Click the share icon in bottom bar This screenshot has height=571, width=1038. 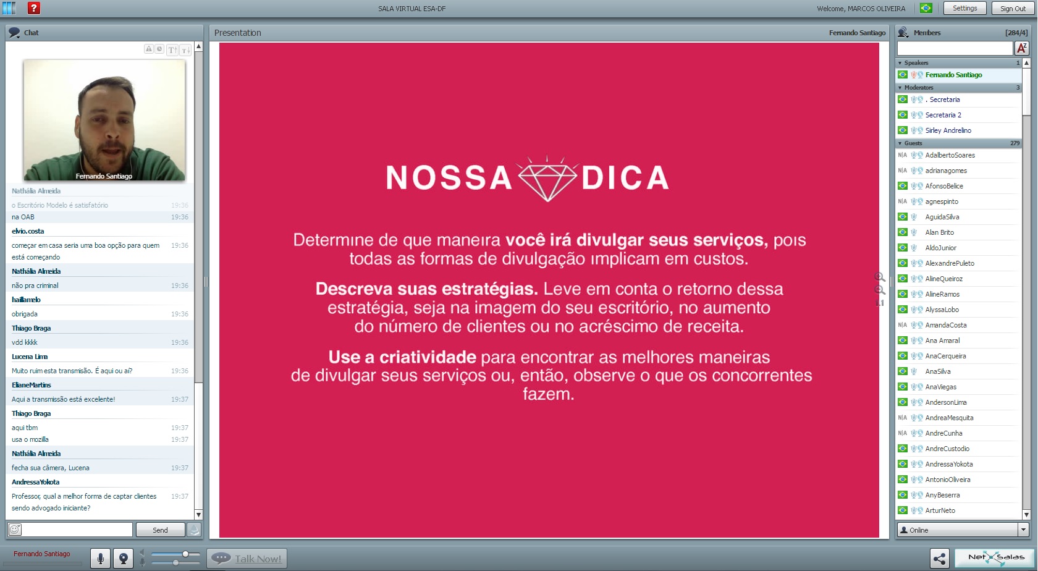click(x=939, y=559)
